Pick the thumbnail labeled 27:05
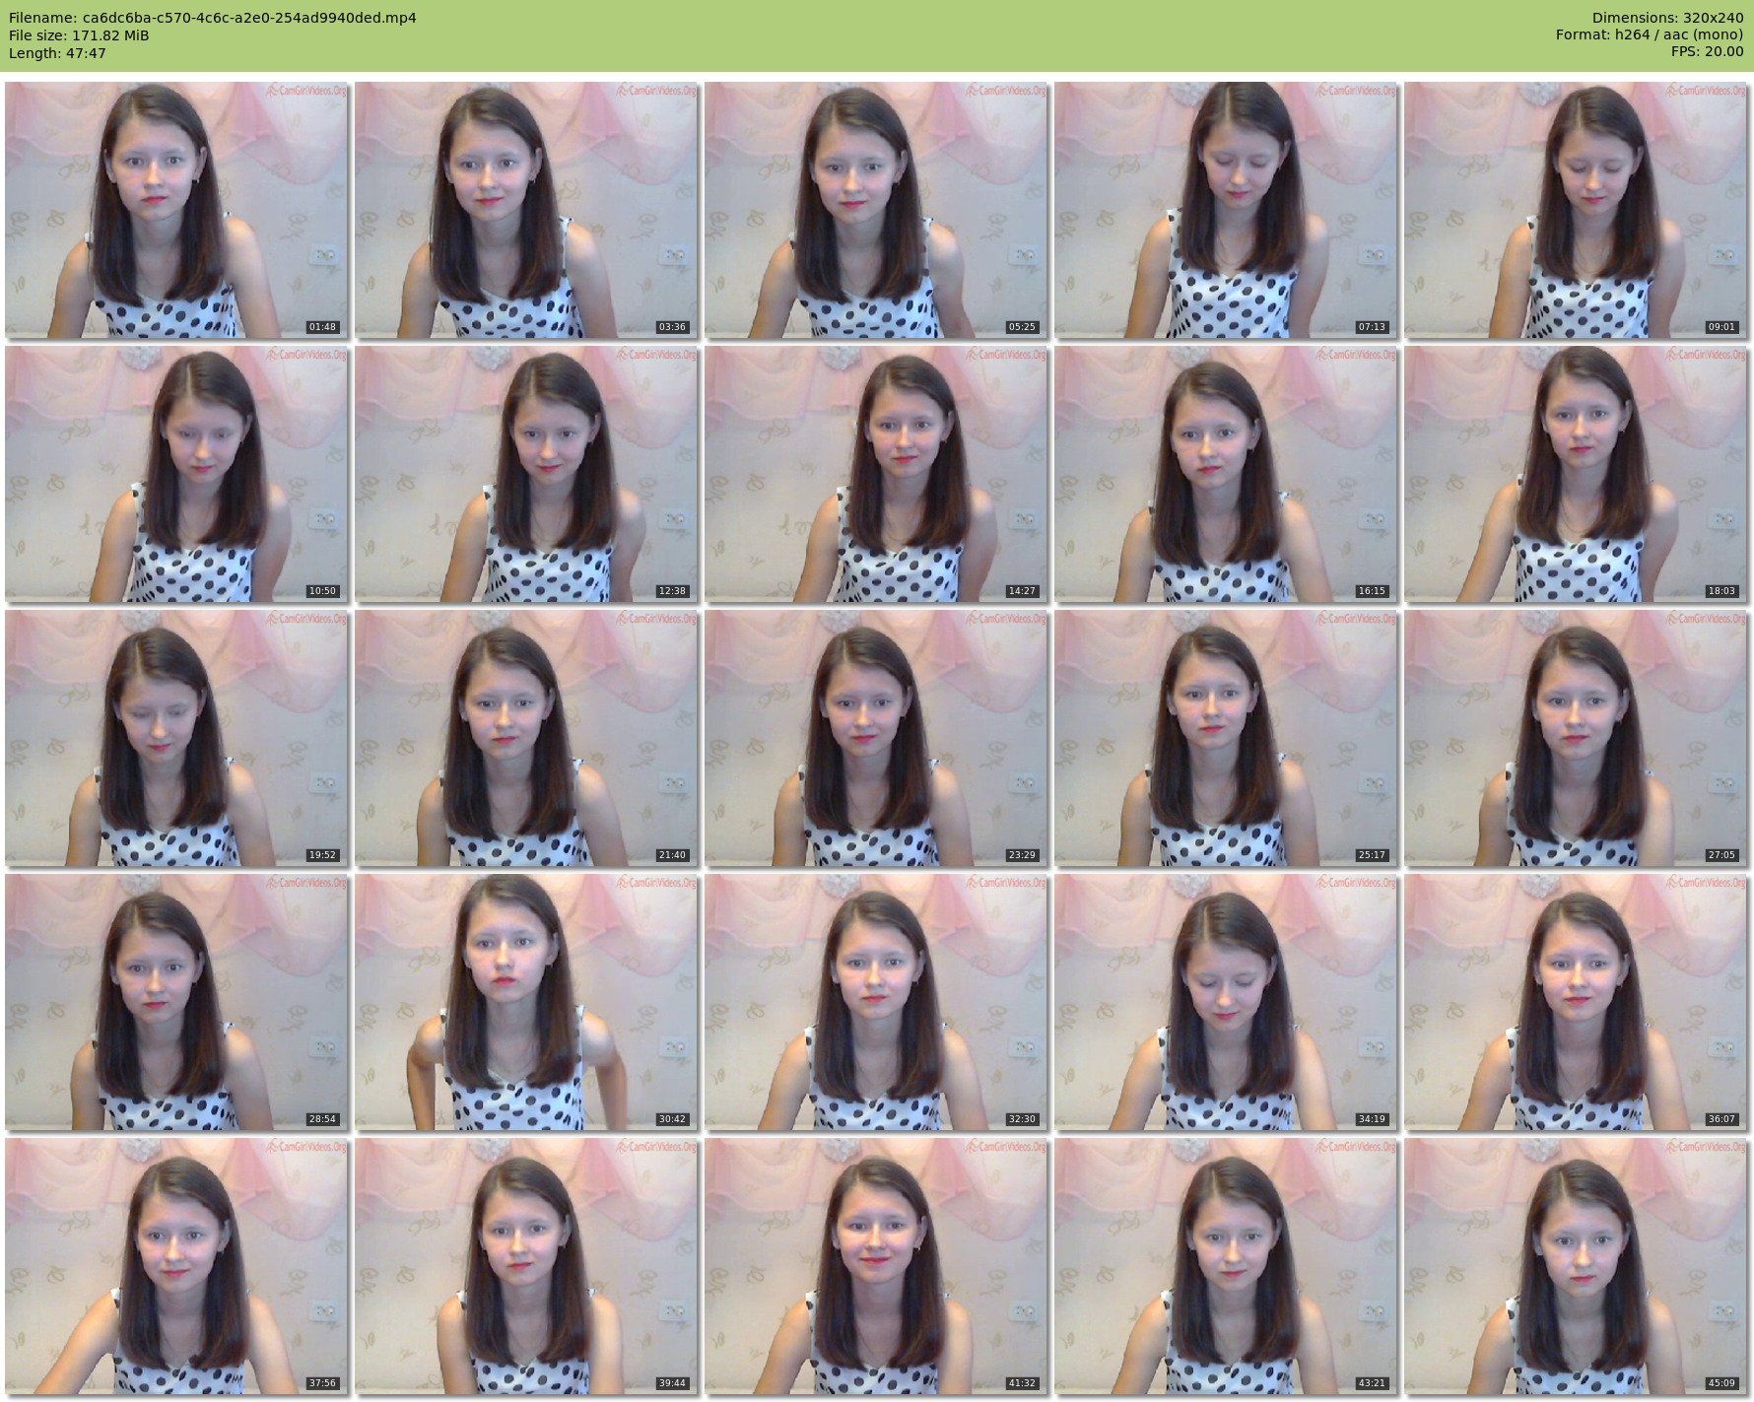1754x1402 pixels. [x=1576, y=738]
